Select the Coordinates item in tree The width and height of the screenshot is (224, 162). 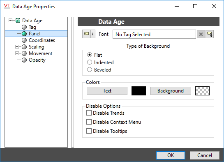click(x=42, y=40)
